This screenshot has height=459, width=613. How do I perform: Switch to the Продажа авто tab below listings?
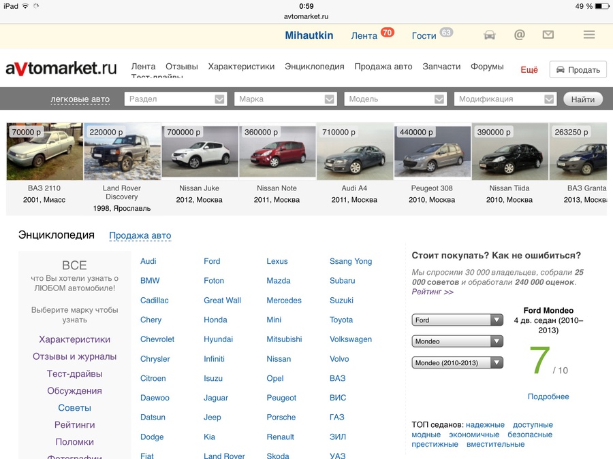click(x=140, y=235)
